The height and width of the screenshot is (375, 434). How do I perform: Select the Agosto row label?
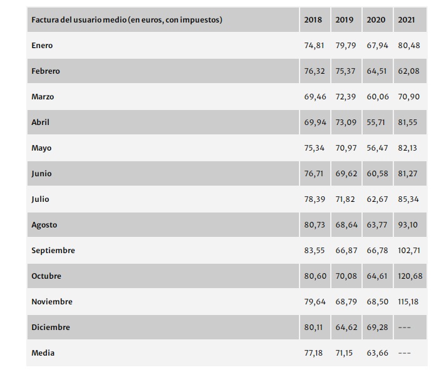[44, 225]
